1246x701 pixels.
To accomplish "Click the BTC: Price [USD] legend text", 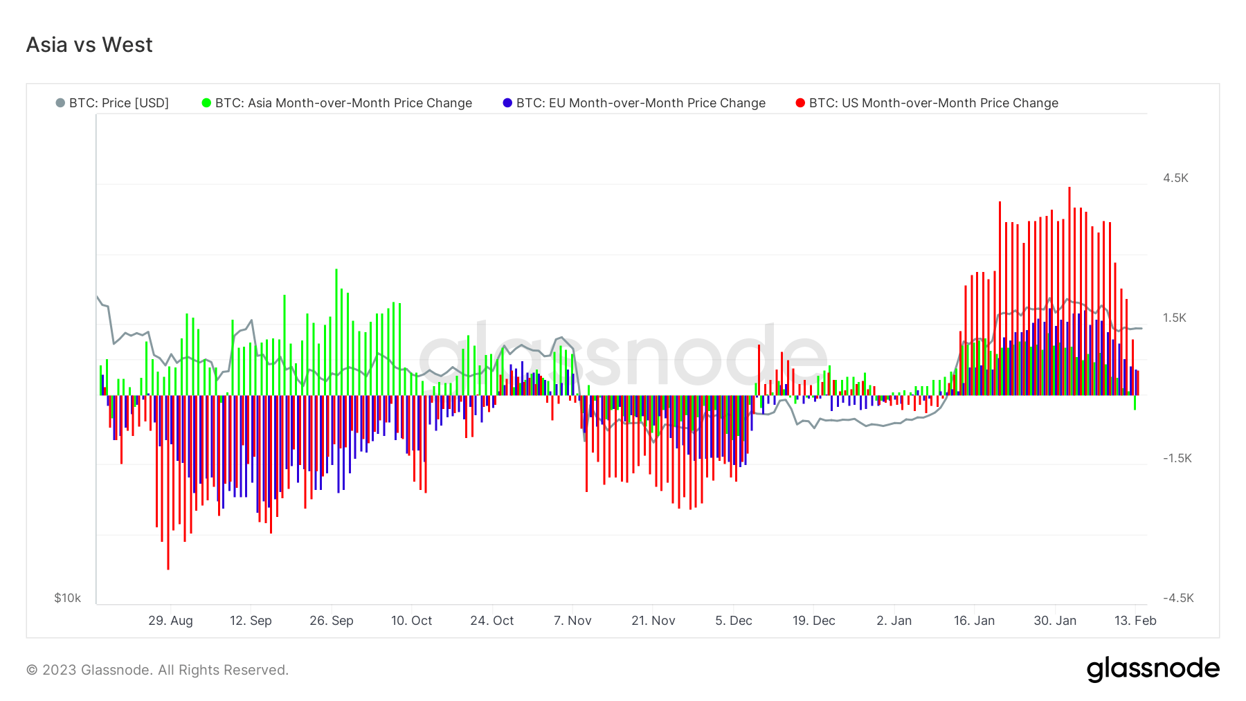I will (118, 102).
